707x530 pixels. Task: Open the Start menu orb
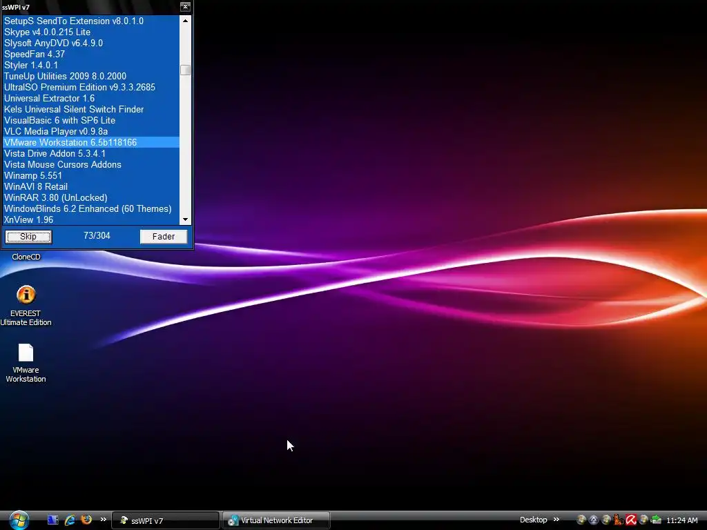click(19, 520)
